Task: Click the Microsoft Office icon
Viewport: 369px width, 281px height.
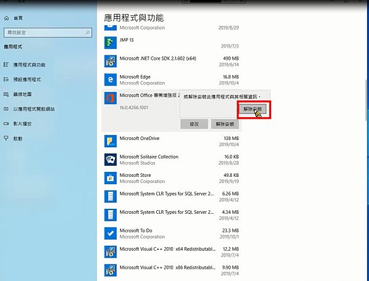Action: coord(110,99)
